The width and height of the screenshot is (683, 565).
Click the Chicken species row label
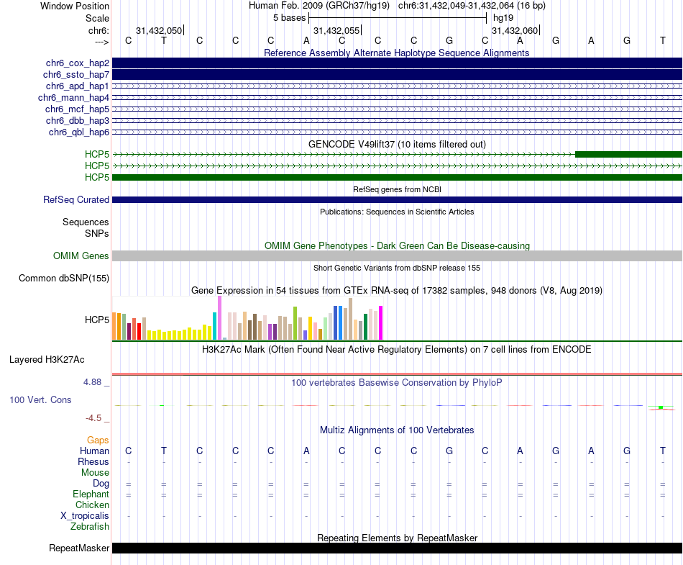(x=92, y=505)
